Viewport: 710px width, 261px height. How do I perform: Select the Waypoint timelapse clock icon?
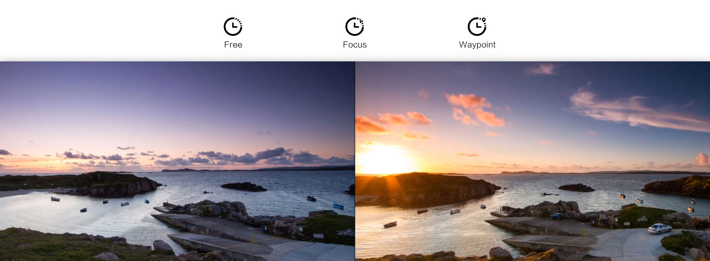coord(477,27)
